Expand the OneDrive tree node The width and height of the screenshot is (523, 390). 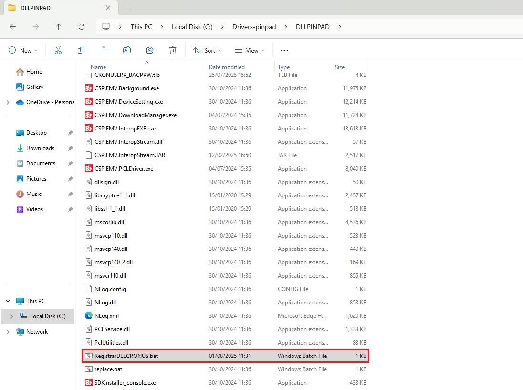8,102
